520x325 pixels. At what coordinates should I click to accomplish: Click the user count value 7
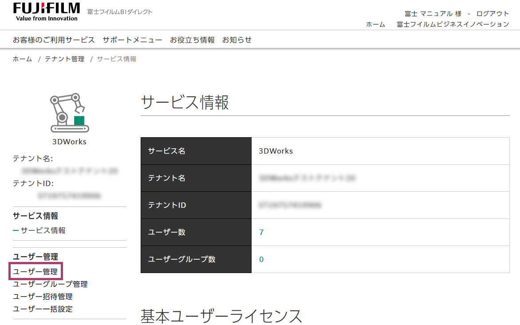(261, 232)
